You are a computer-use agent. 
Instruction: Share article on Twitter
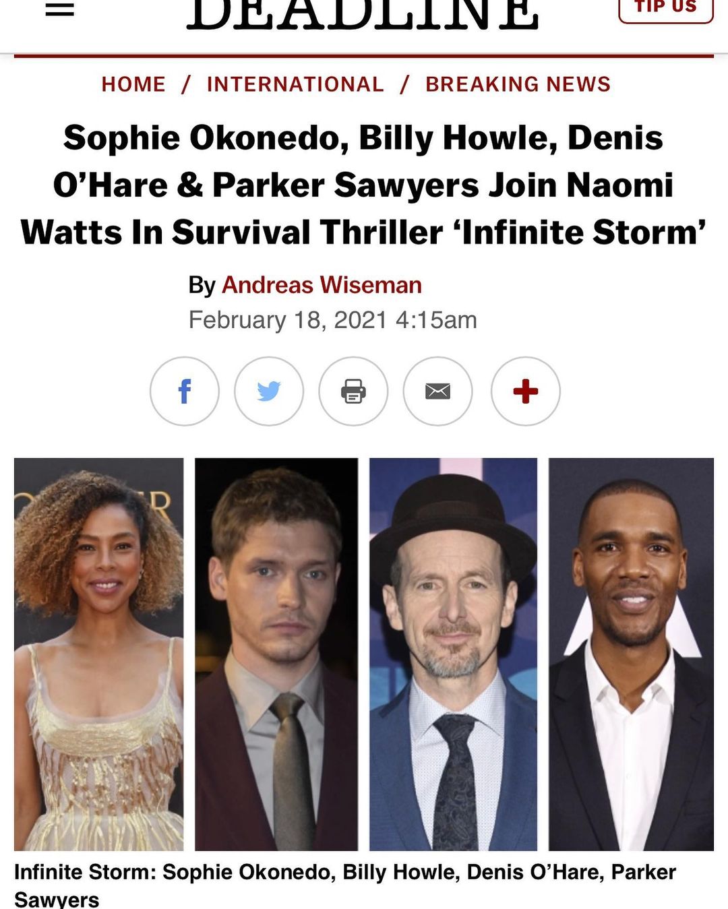(269, 391)
